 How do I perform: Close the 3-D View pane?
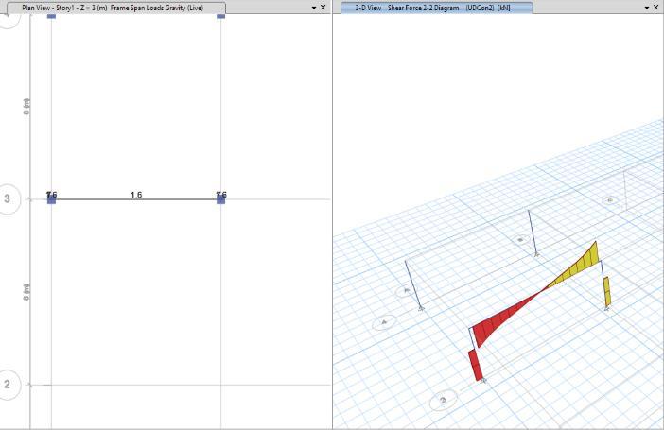click(x=655, y=8)
